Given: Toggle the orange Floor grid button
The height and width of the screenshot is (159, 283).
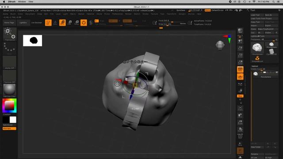Looking at the screenshot, I should pos(240,77).
